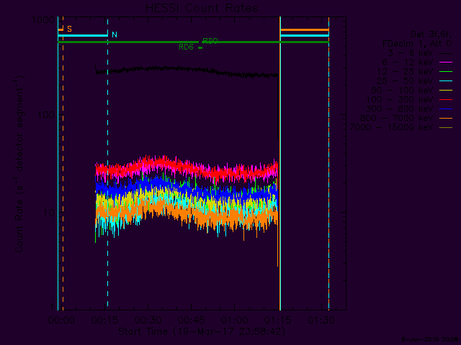The height and width of the screenshot is (345, 461).
Task: Click the 00:15 time axis tick label
Action: click(104, 320)
